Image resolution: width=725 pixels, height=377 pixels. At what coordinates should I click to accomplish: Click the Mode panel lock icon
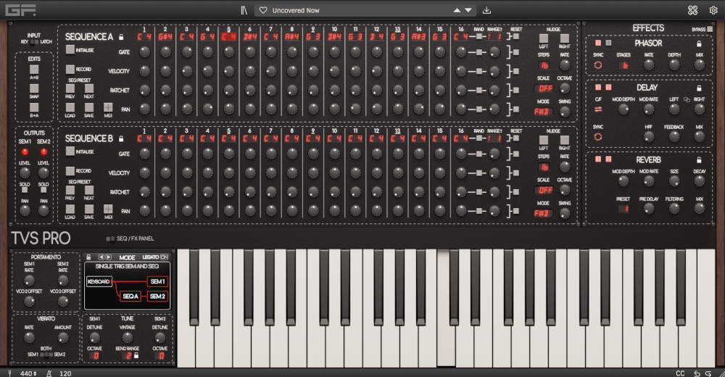pyautogui.click(x=88, y=257)
